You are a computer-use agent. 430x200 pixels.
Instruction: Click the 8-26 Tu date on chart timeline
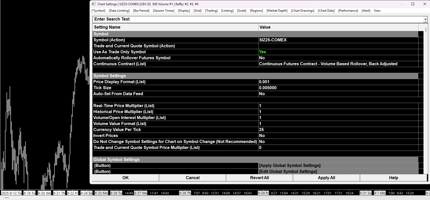pos(116,193)
